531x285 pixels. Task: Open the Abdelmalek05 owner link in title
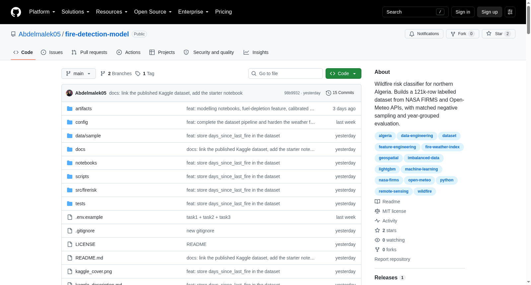point(39,34)
